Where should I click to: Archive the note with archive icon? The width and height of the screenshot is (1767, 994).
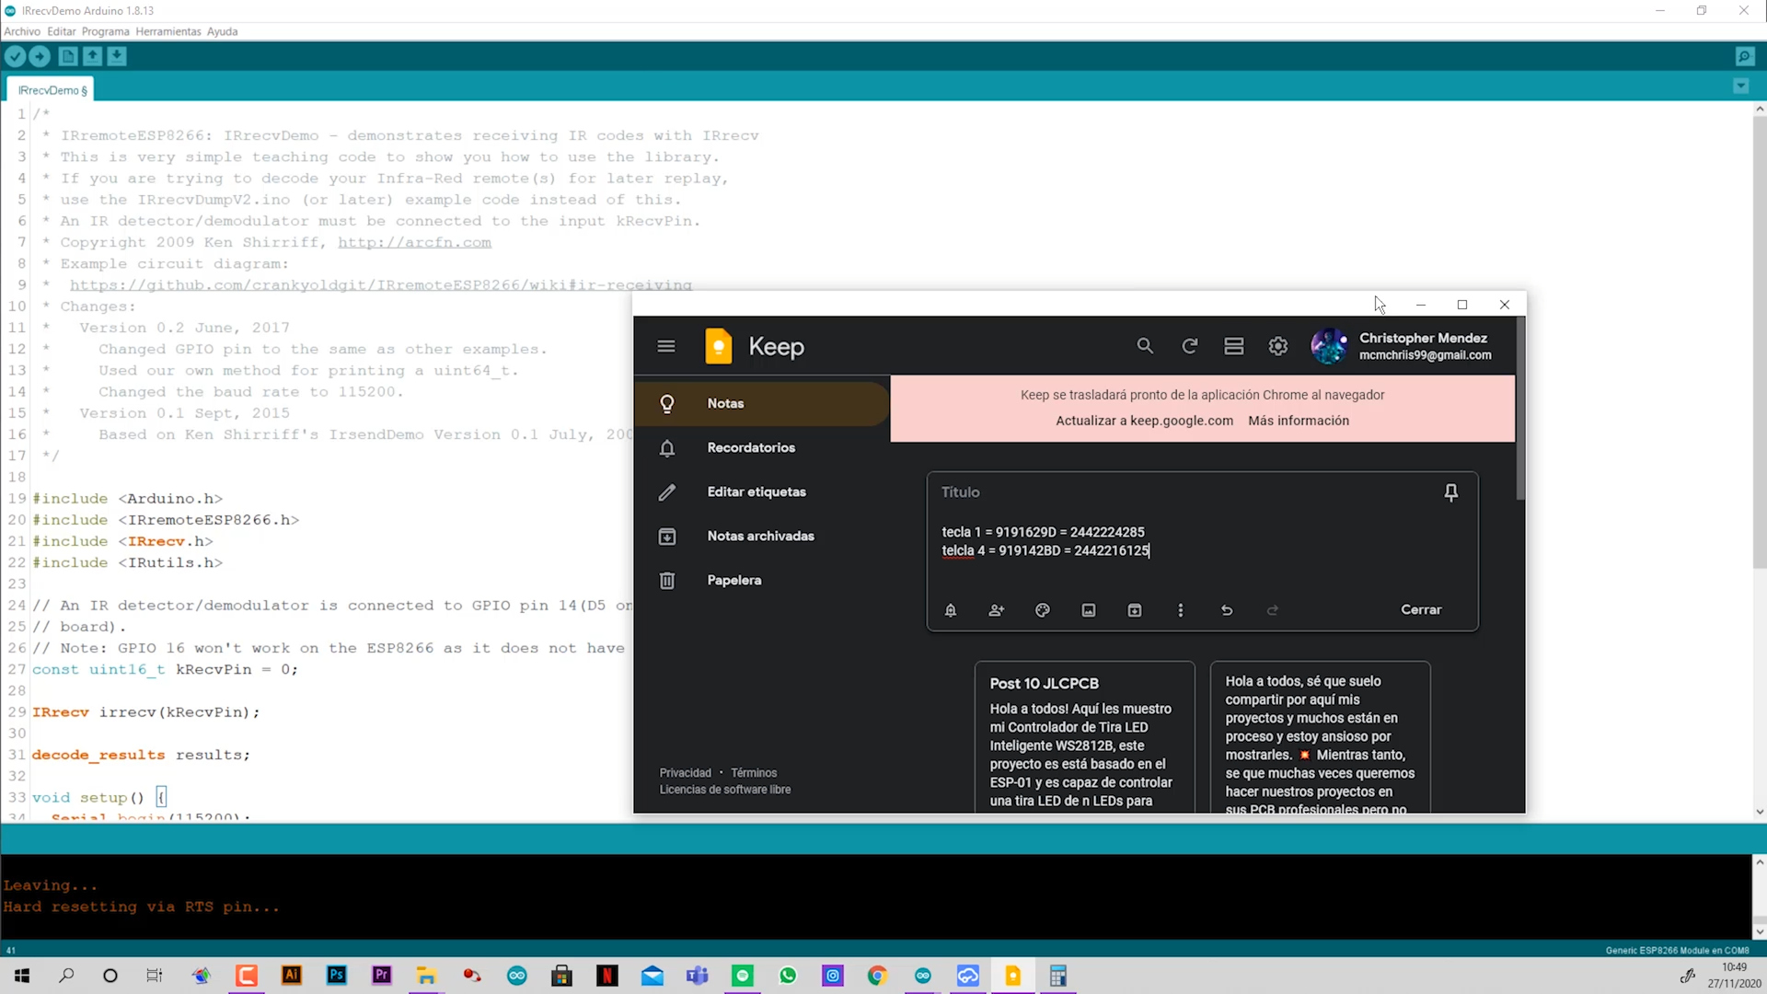[1135, 610]
